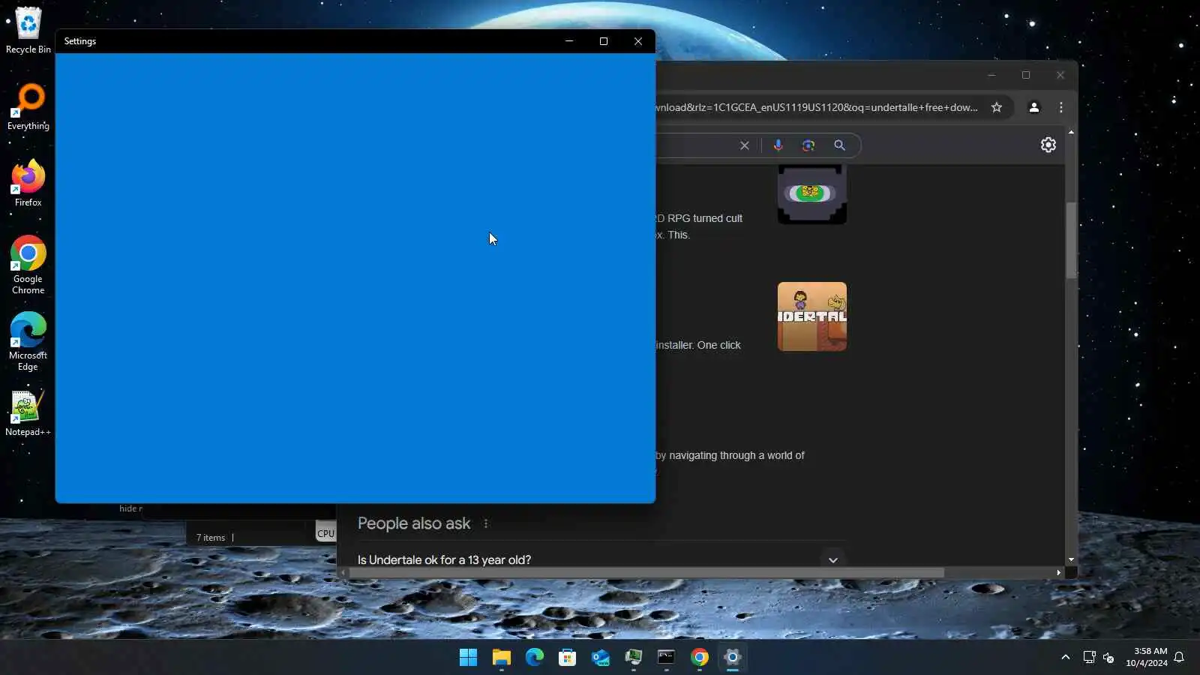
Task: Select the Firefox desktop shortcut
Action: click(x=28, y=184)
